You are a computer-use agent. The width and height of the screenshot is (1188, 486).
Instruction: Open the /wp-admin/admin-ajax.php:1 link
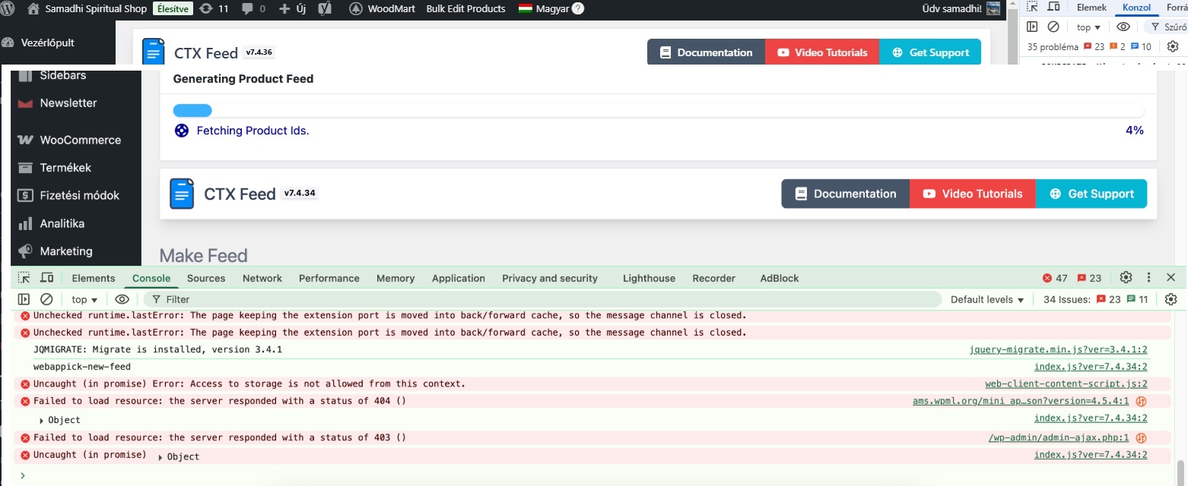coord(1059,437)
